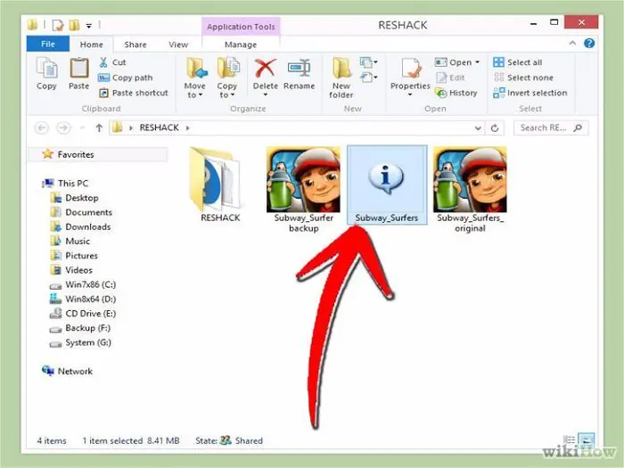The image size is (624, 468).
Task: Open Music in navigation pane
Action: click(x=70, y=242)
